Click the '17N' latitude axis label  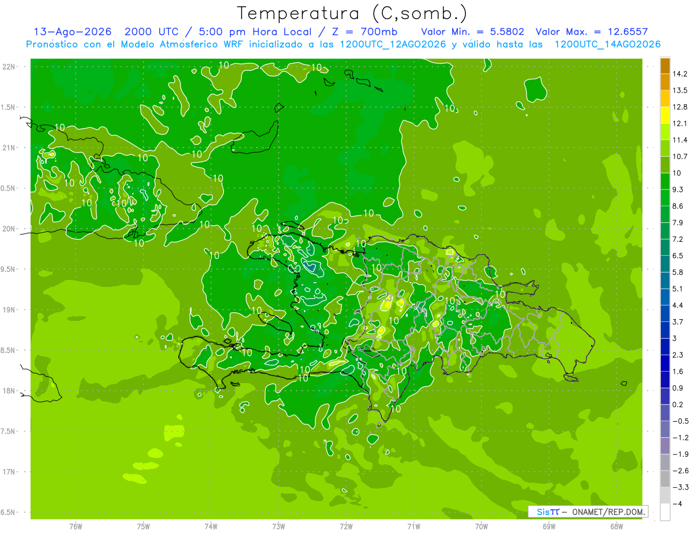9,472
